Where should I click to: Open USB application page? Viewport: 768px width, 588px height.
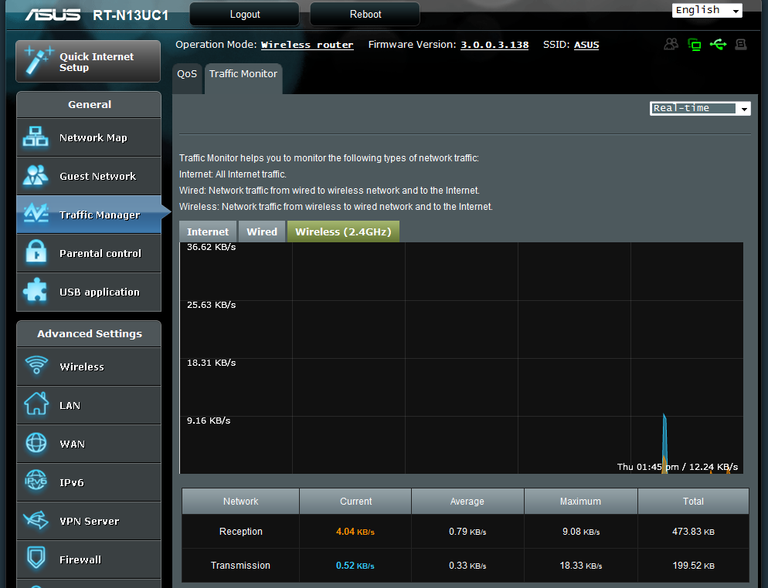[x=89, y=292]
